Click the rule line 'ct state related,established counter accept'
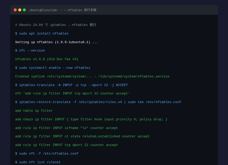 tap(82, 136)
